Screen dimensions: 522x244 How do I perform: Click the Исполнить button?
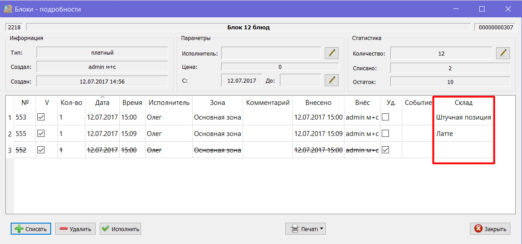point(121,229)
